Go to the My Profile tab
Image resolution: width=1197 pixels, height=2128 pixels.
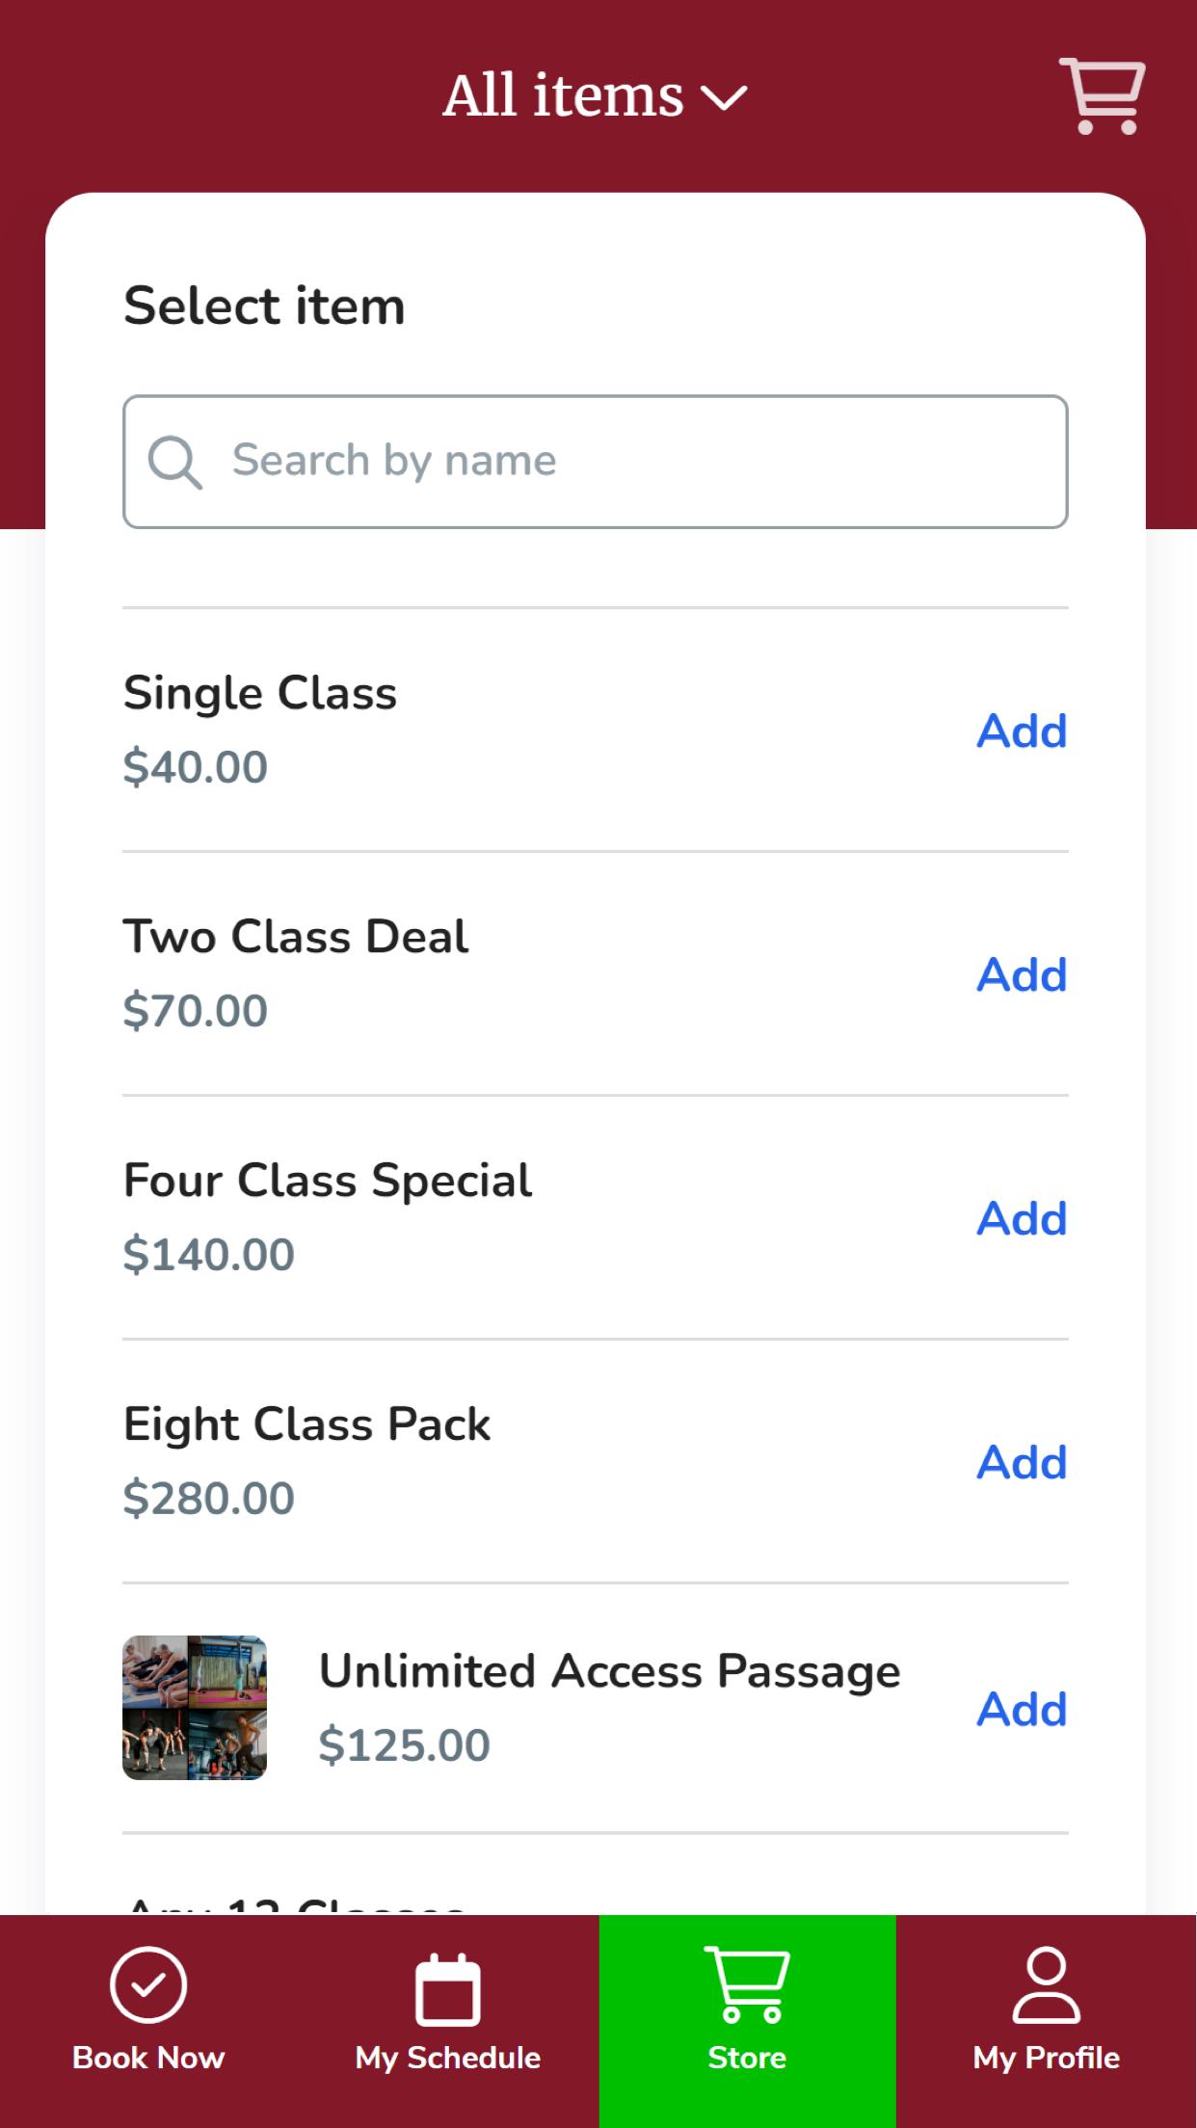[1047, 2022]
